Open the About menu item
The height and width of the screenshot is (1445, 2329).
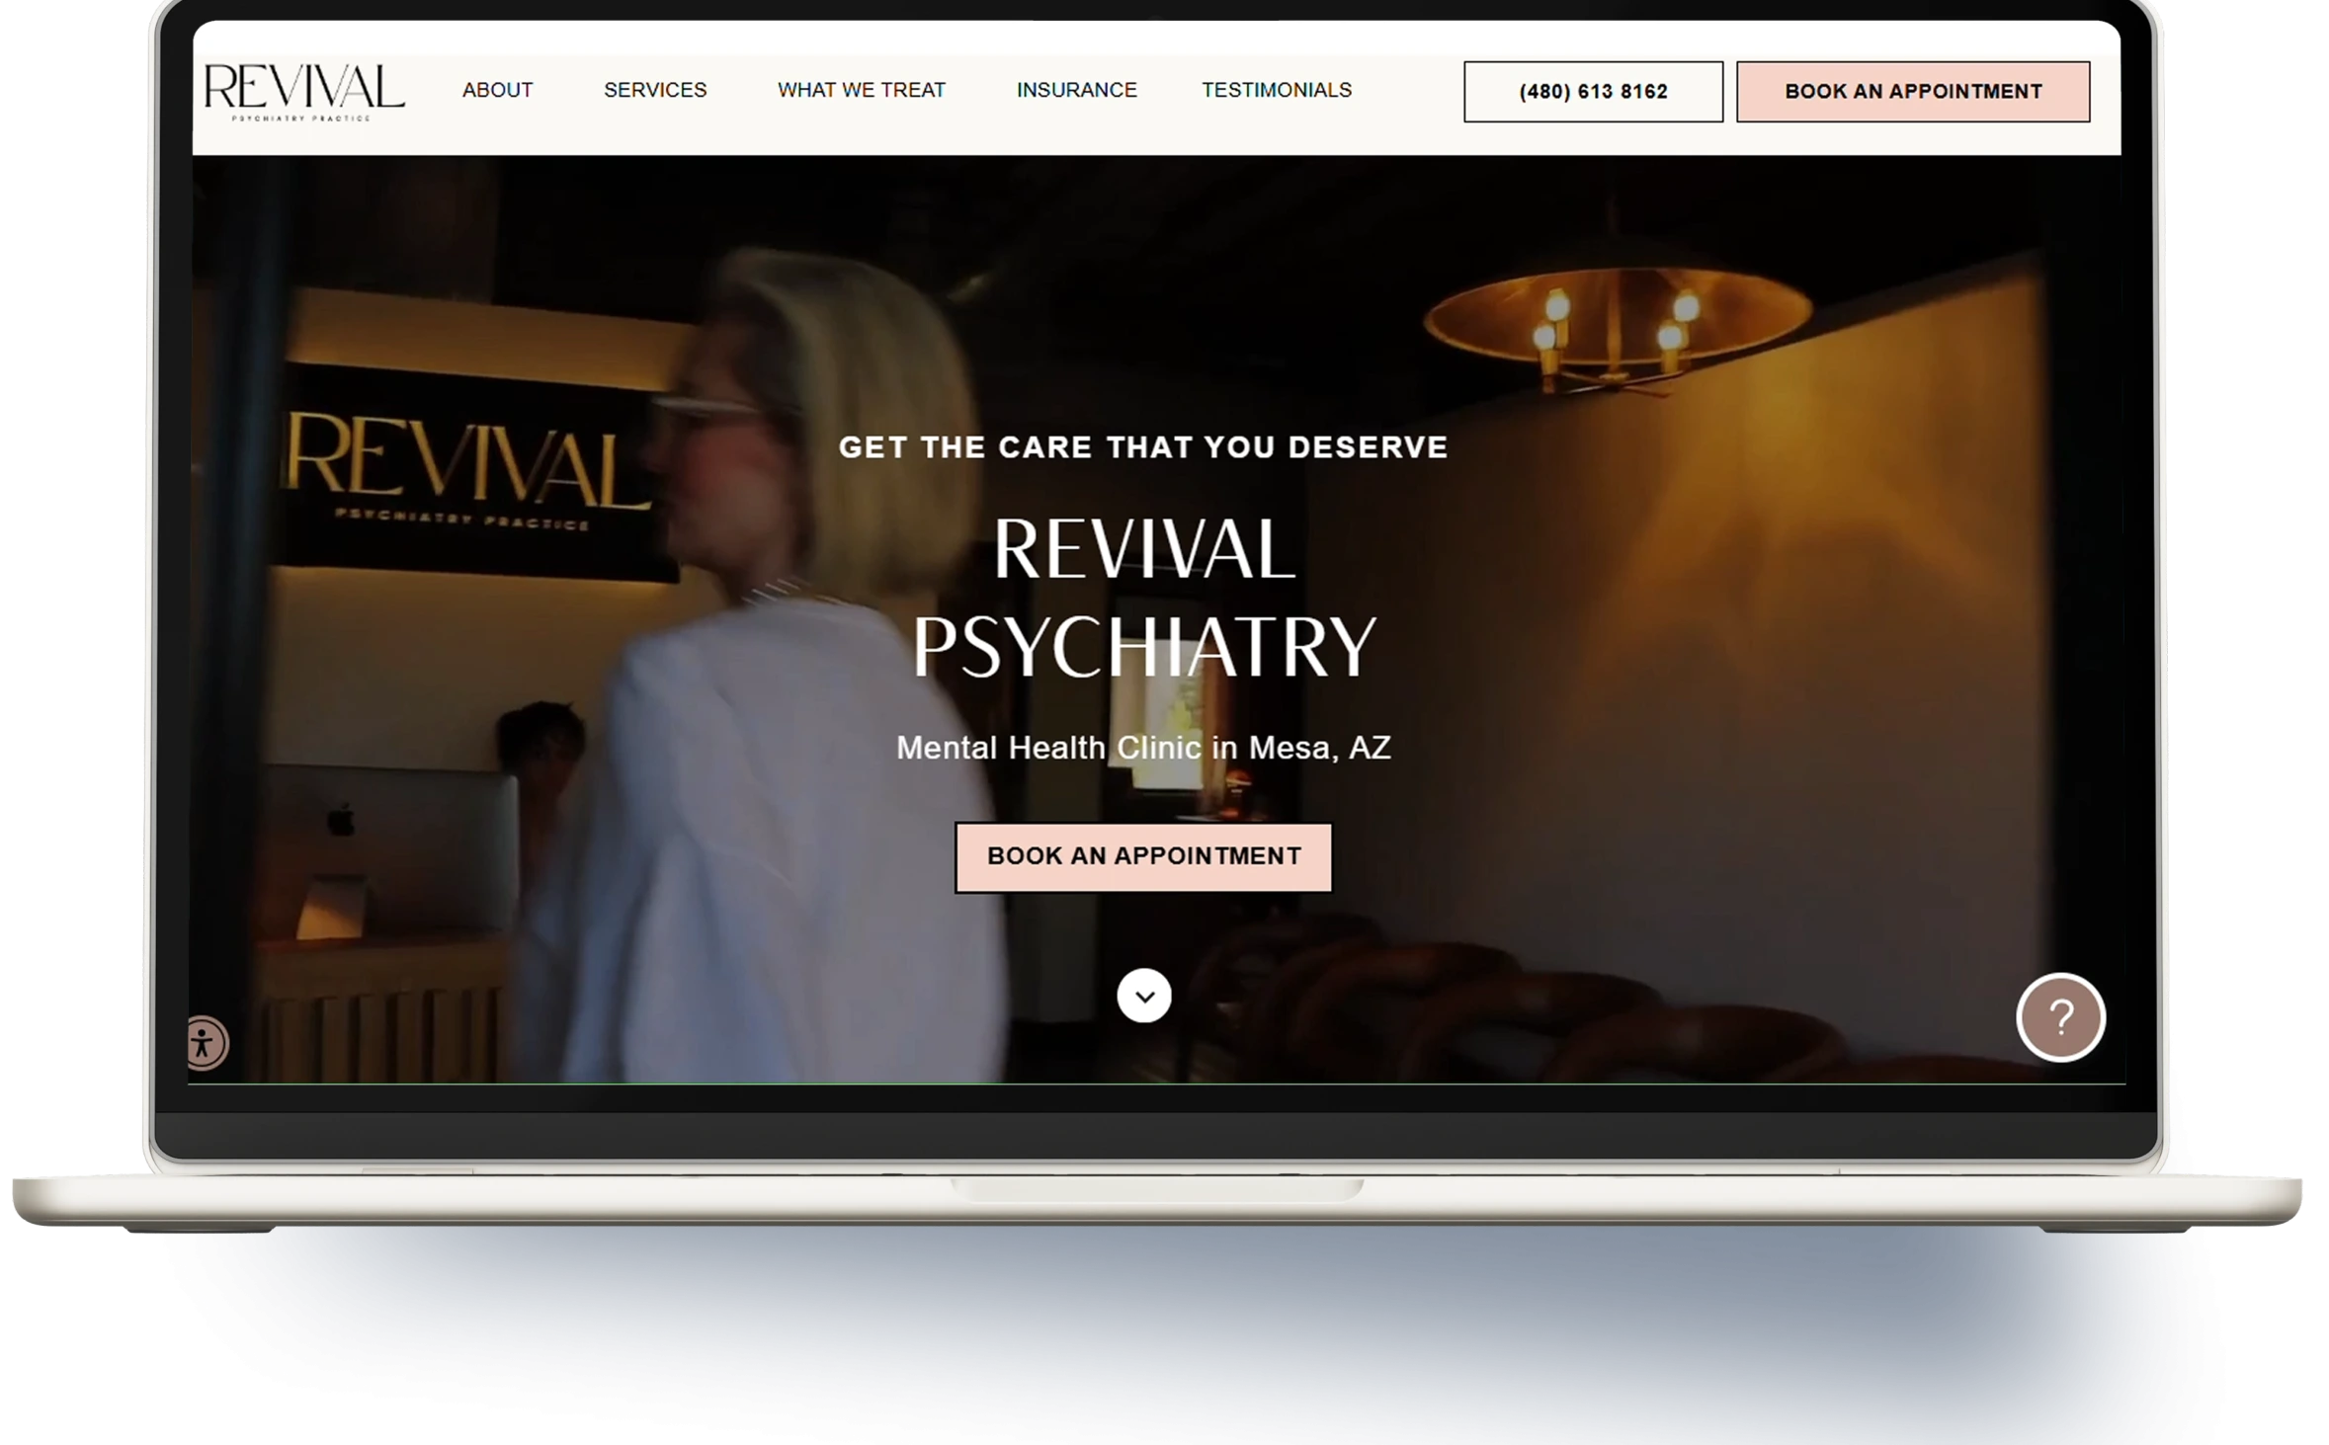tap(497, 91)
